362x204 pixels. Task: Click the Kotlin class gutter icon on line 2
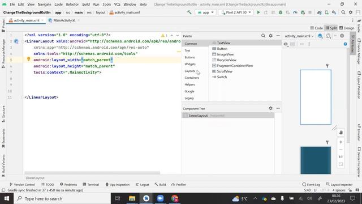(16, 41)
